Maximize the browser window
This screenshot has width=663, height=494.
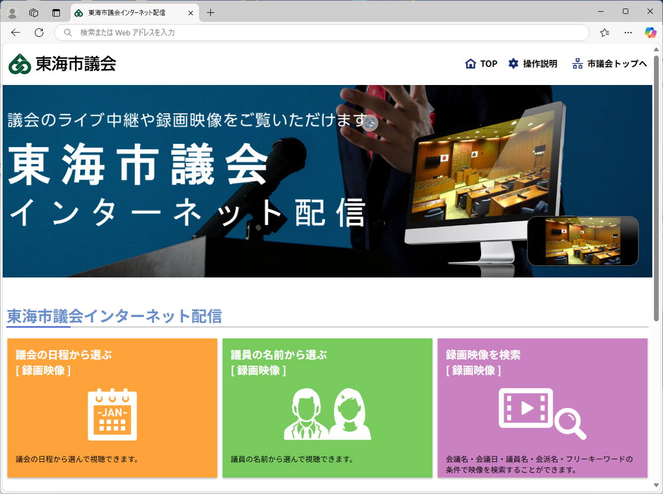pos(626,11)
